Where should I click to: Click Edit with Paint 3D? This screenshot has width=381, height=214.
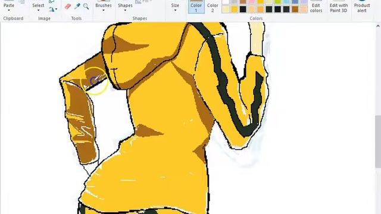[x=339, y=7]
